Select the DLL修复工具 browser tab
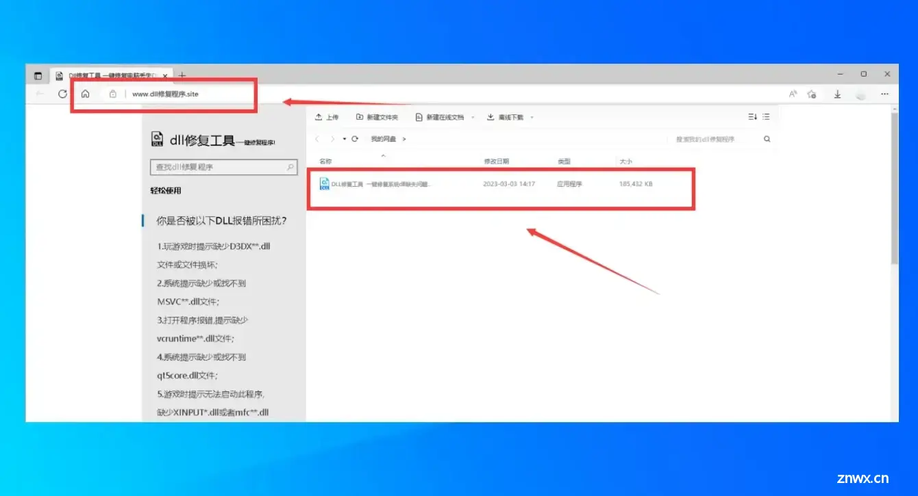The width and height of the screenshot is (918, 496). (x=110, y=75)
